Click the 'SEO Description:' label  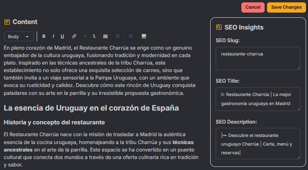point(236,122)
